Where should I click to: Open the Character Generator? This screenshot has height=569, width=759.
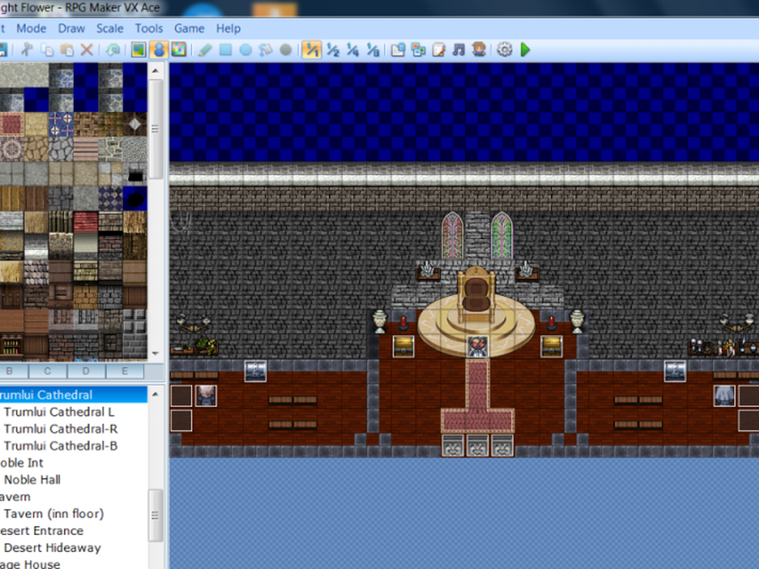(x=479, y=49)
